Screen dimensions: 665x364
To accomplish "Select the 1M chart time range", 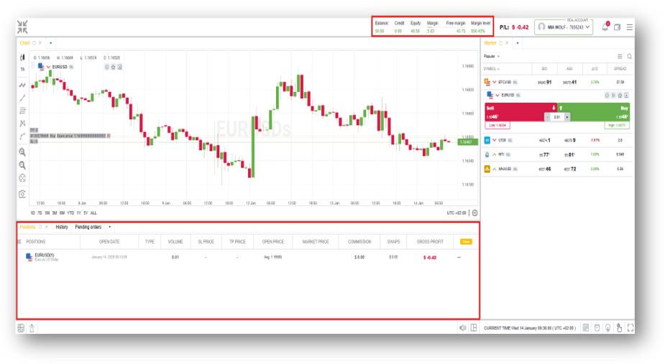I will click(x=47, y=213).
